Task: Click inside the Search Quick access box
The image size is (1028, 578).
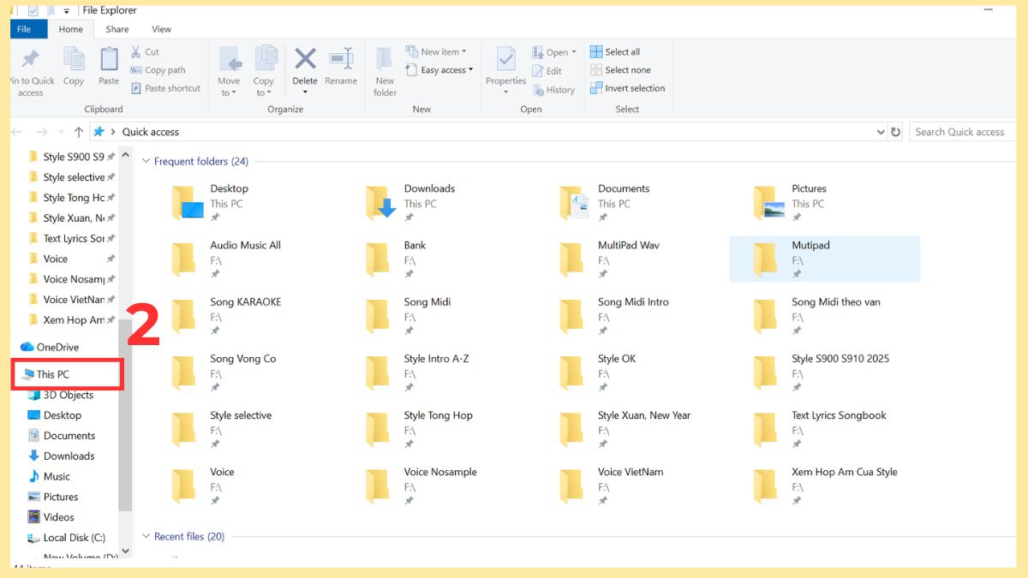Action: (959, 131)
